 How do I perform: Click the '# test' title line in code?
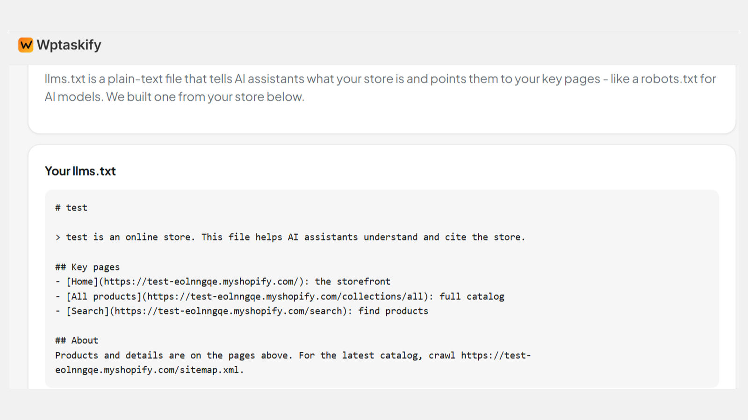(x=71, y=208)
